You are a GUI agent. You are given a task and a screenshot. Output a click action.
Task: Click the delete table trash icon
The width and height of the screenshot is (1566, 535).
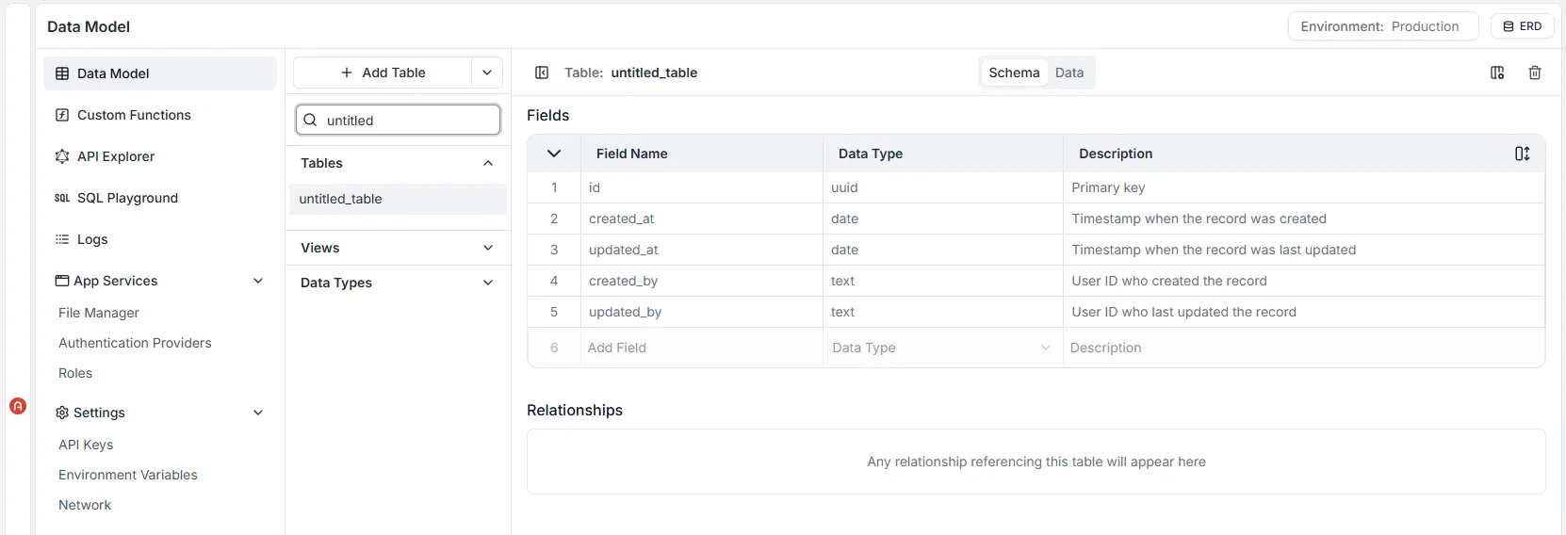point(1534,73)
